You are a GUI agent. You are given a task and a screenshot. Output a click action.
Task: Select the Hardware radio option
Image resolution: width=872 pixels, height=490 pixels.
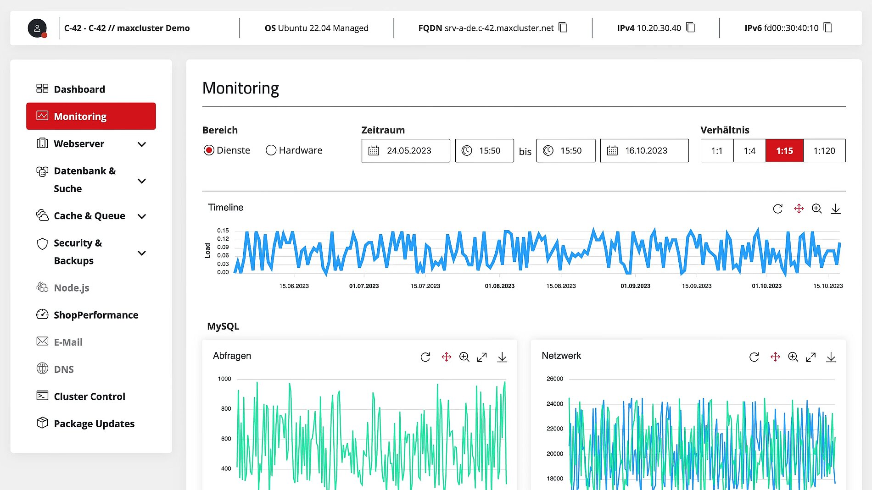coord(271,150)
